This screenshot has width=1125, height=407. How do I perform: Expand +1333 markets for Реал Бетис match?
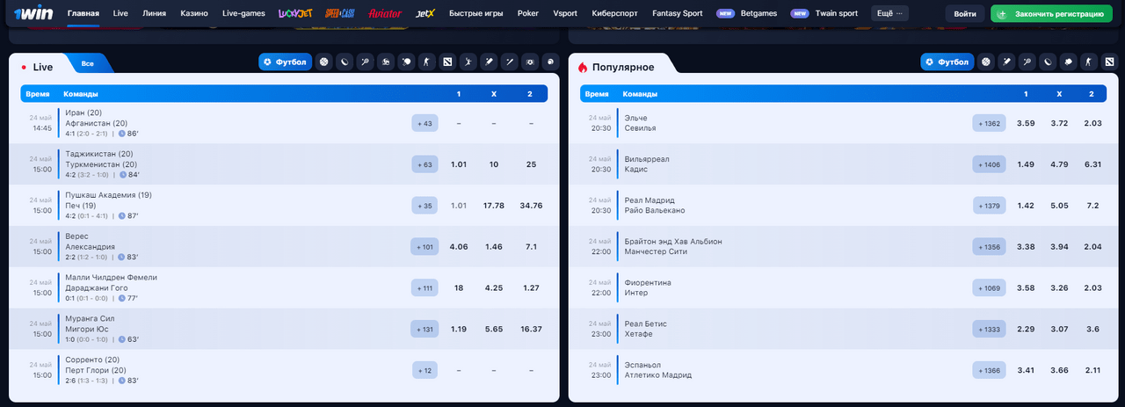click(x=989, y=329)
